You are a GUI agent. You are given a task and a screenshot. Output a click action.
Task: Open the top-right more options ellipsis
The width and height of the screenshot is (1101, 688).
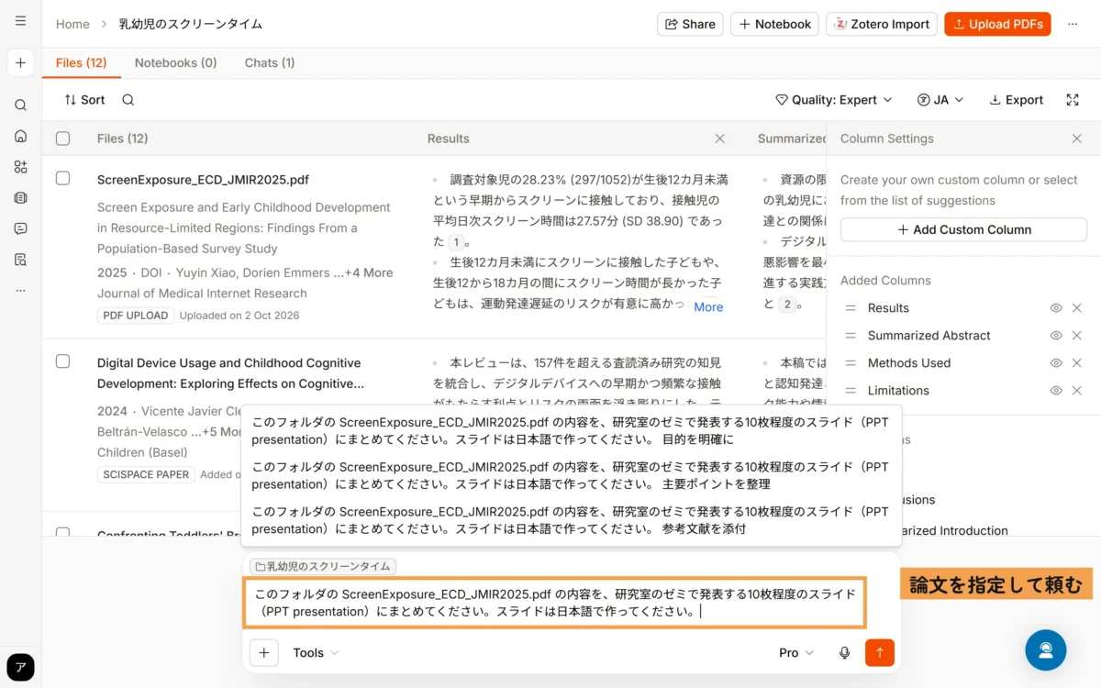point(1073,25)
